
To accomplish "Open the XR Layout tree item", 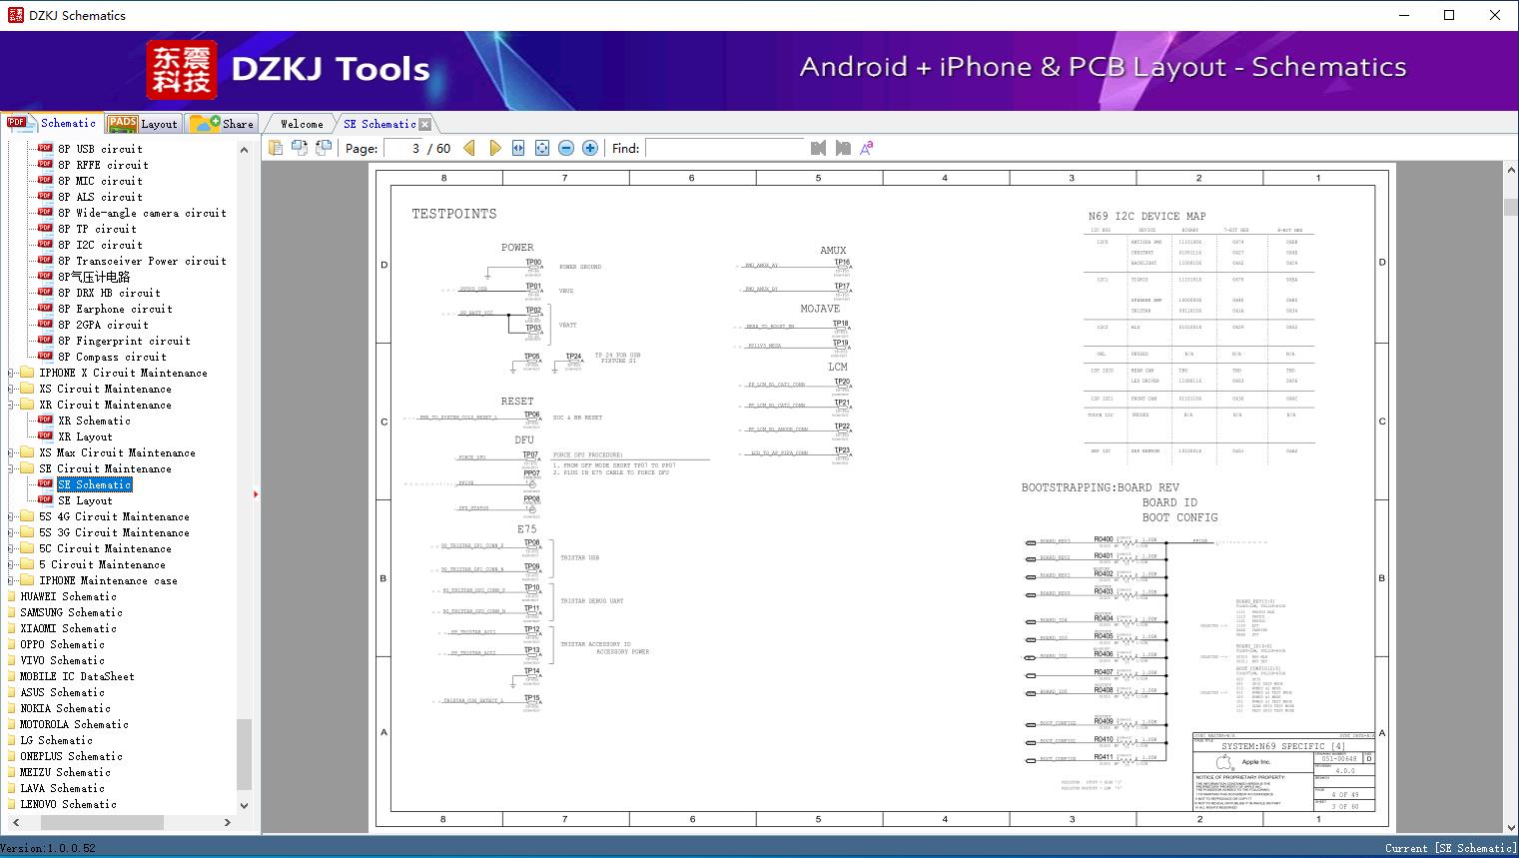I will pos(85,436).
